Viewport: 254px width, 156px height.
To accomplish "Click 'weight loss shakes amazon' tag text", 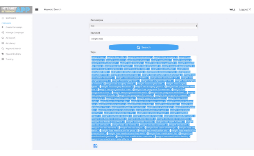I will tap(152, 113).
